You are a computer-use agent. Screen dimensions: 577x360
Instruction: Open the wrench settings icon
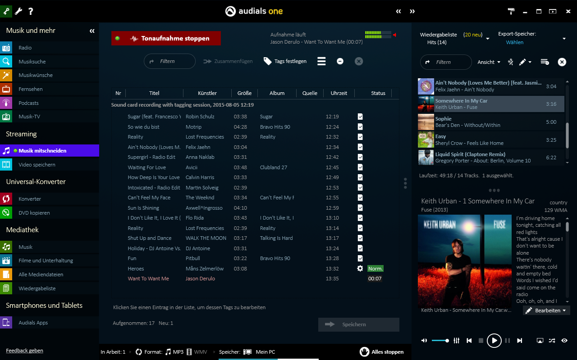pyautogui.click(x=18, y=11)
